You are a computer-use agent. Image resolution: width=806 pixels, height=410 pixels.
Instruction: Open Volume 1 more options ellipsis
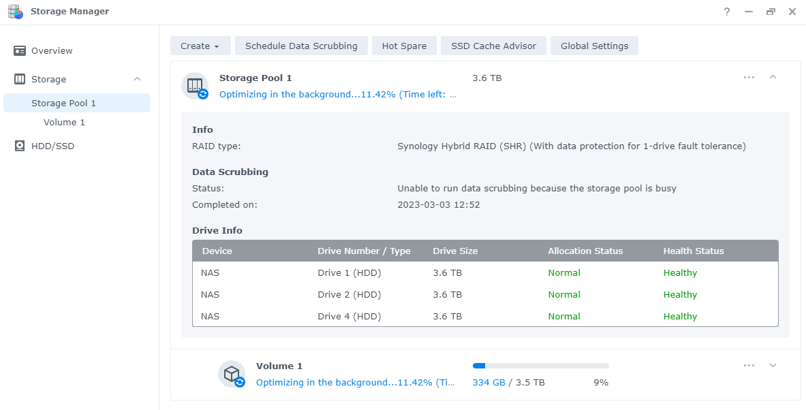click(749, 365)
